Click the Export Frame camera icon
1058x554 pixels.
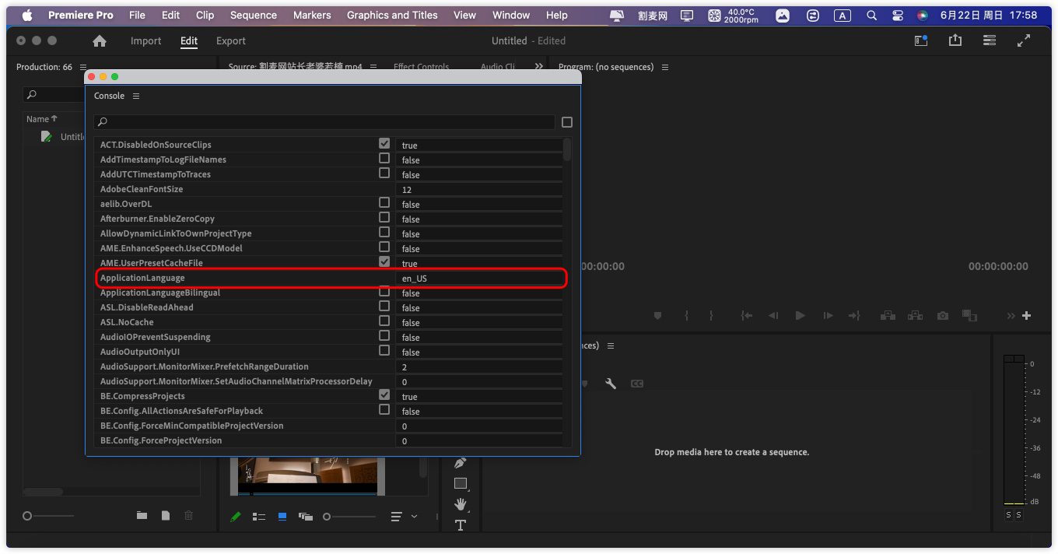click(x=943, y=315)
